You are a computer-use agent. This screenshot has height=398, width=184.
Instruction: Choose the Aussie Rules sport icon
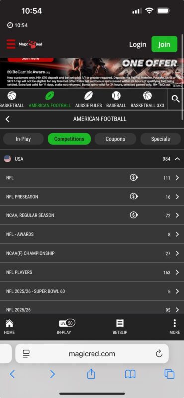pyautogui.click(x=89, y=96)
